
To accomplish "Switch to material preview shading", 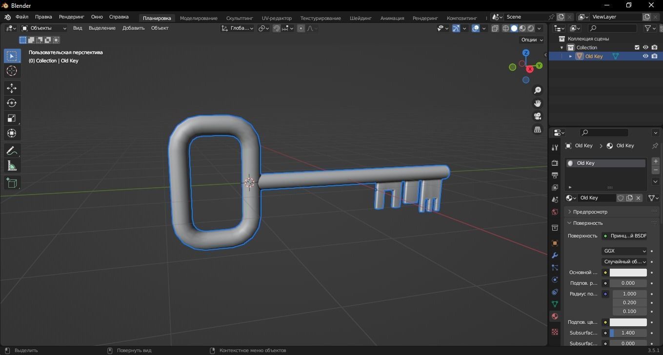I will [x=522, y=28].
